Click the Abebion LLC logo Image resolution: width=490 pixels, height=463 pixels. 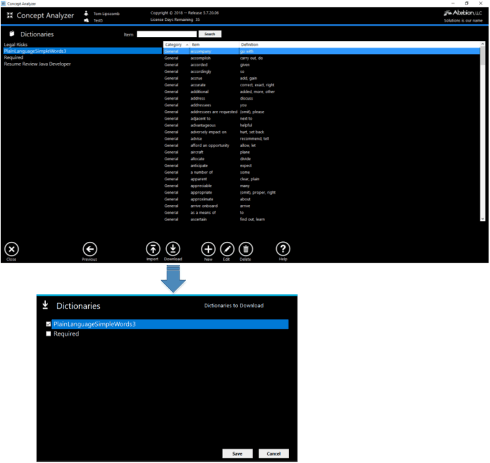[x=463, y=13]
